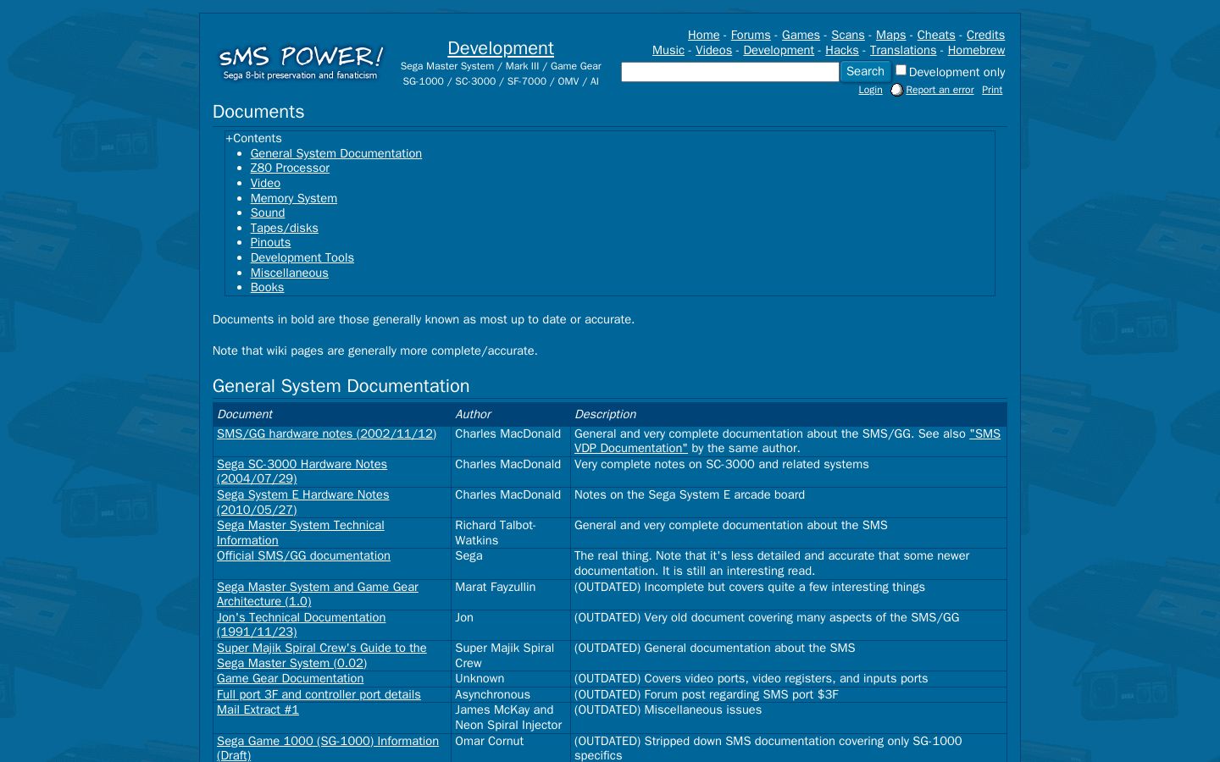Open Full port 3F and controller port details
The image size is (1220, 762).
point(319,694)
